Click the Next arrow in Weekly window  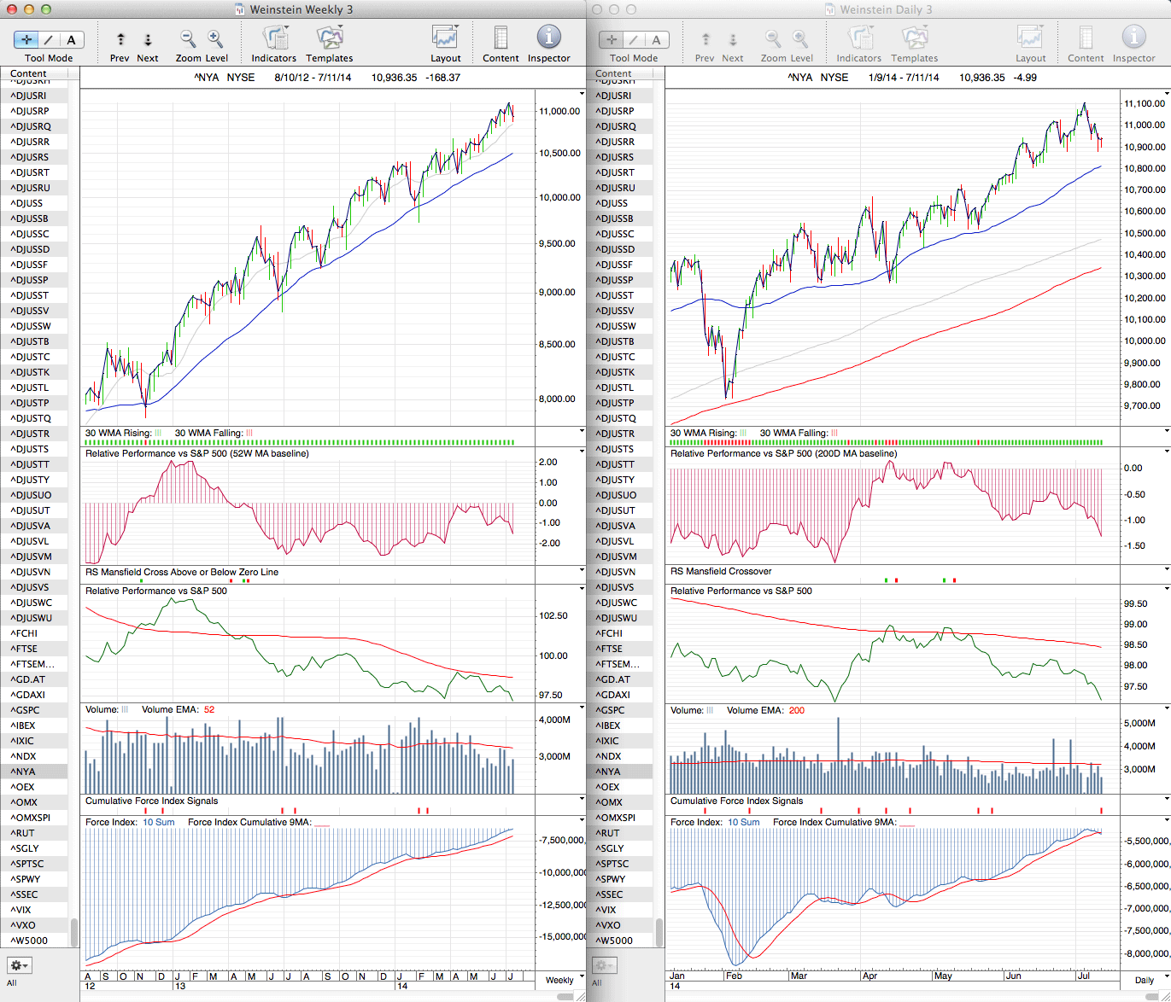[148, 39]
